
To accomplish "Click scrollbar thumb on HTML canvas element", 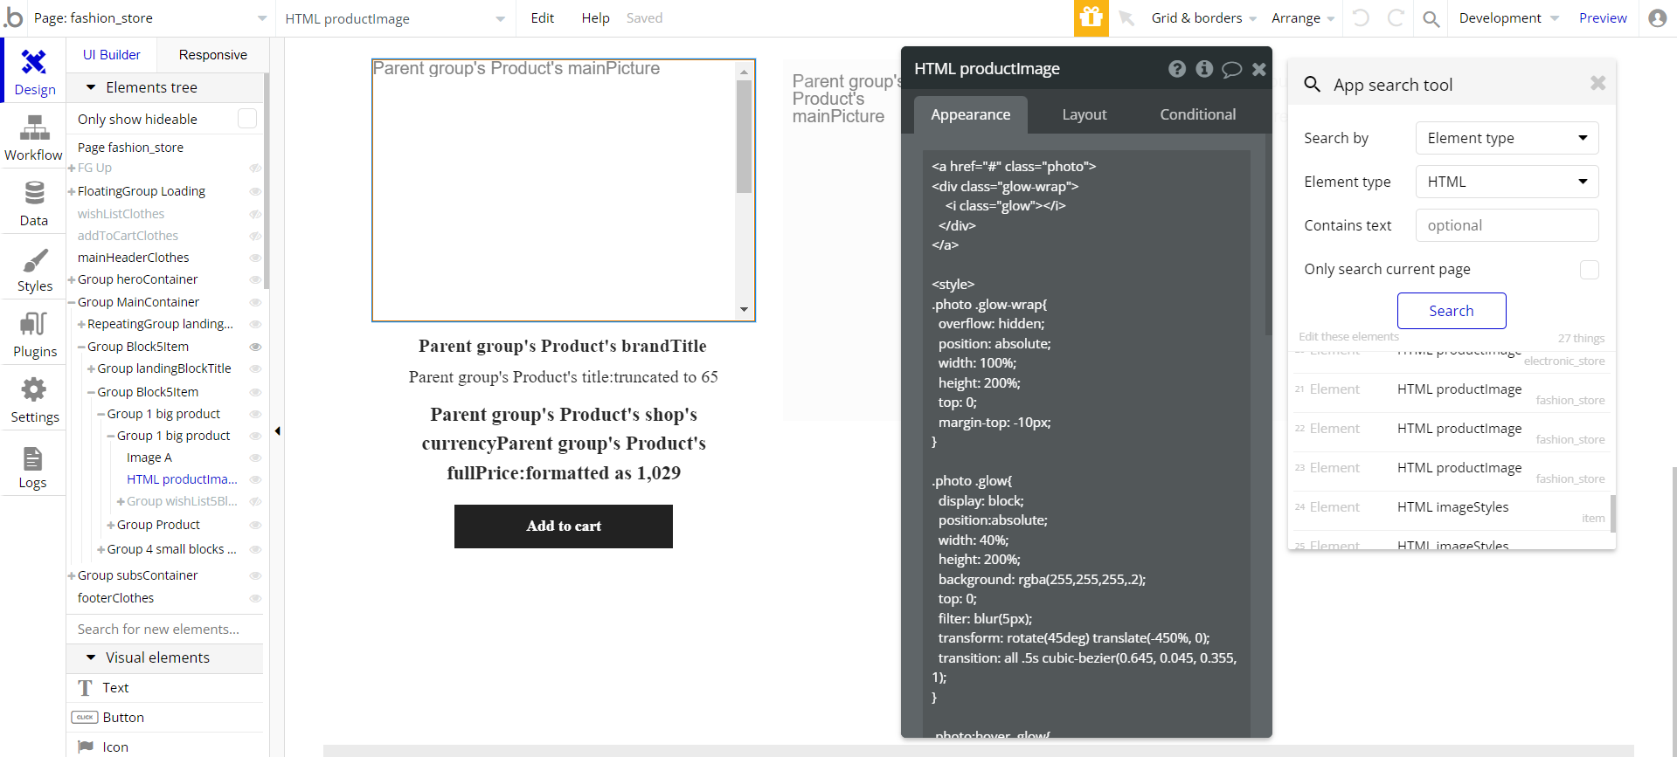I will [x=744, y=136].
